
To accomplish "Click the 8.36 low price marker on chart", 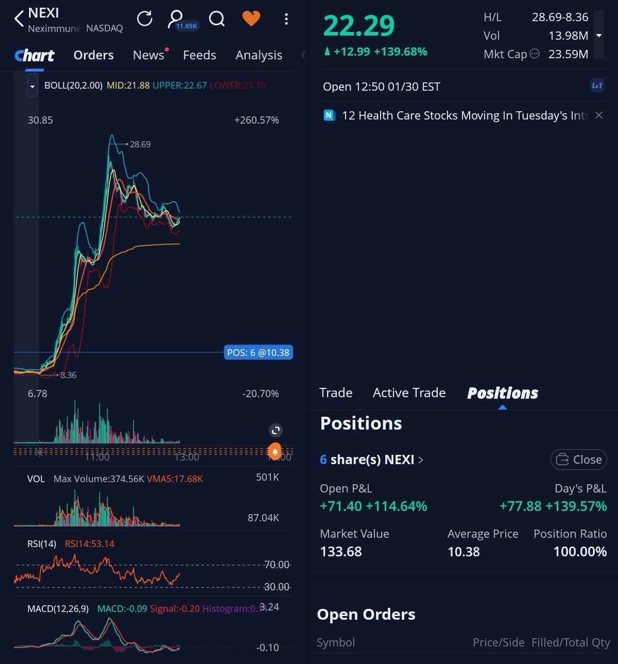I will click(x=68, y=375).
